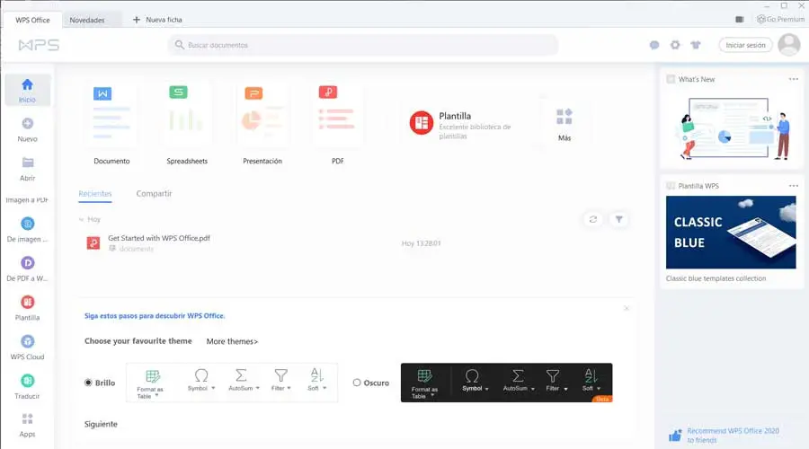Open the Abrir folder icon
809x449 pixels.
click(x=27, y=163)
